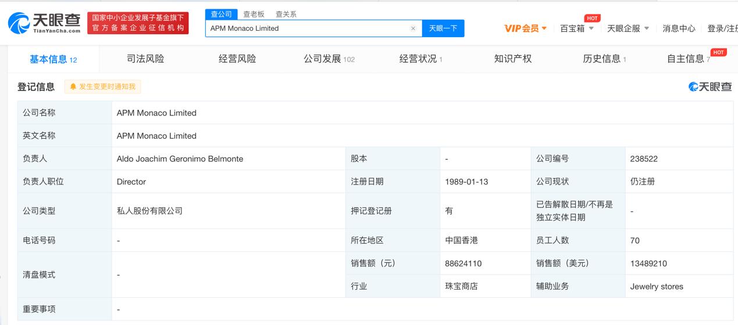Click the company status 仍注册

tap(643, 182)
